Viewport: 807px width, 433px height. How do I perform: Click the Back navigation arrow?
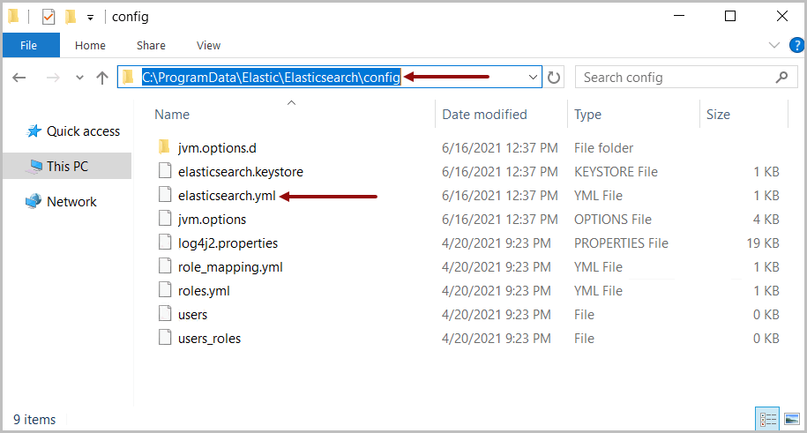(x=19, y=78)
